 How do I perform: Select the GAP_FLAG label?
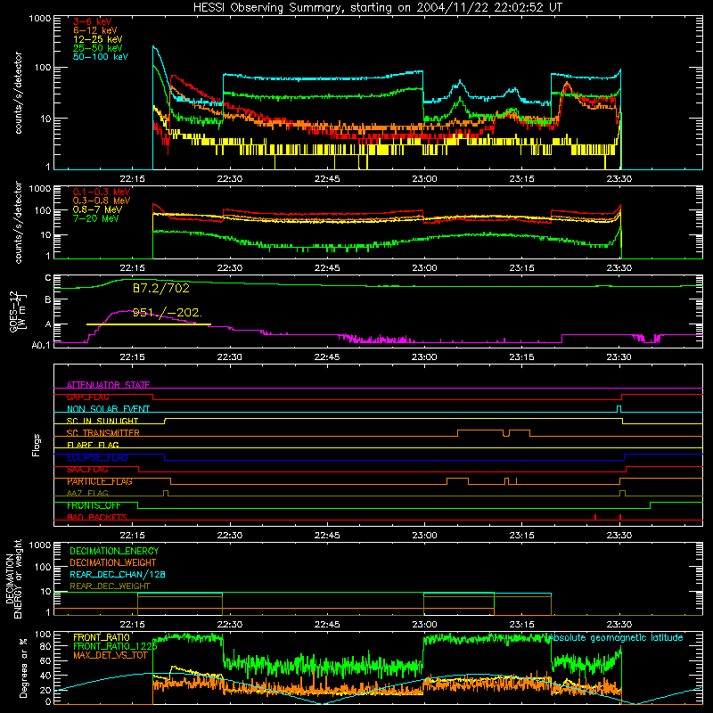click(87, 397)
